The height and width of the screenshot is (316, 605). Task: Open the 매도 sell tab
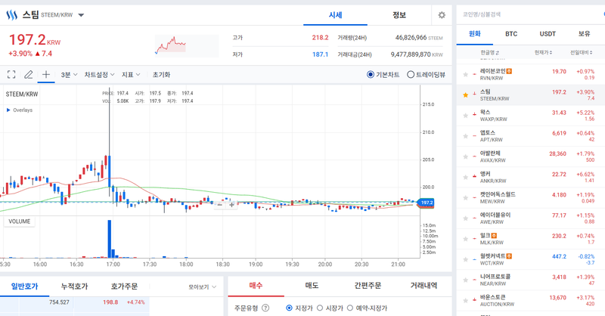pos(312,286)
